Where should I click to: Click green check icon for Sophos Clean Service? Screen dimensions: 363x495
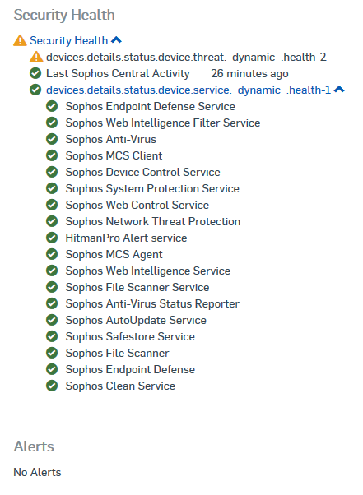tap(52, 386)
